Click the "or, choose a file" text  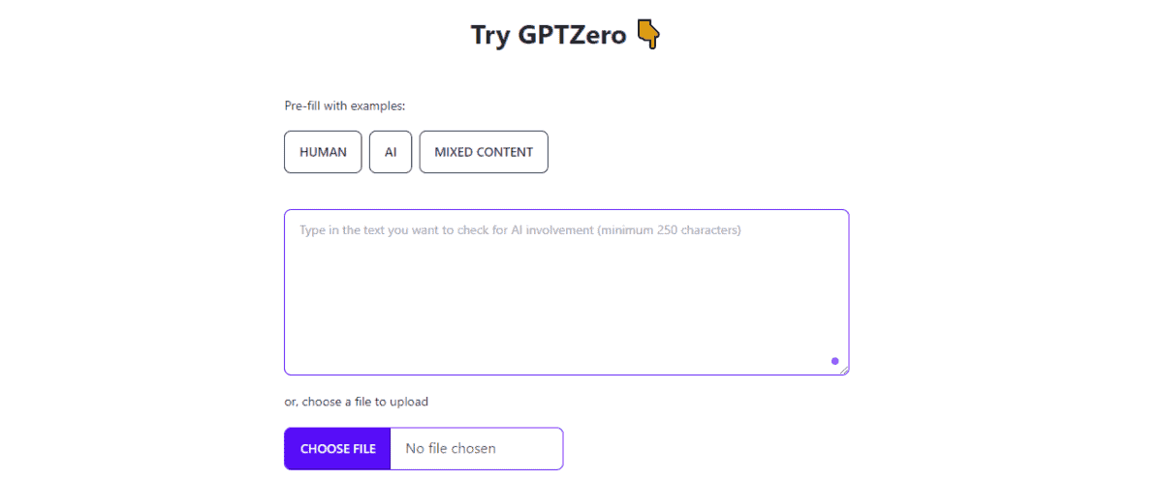(x=329, y=402)
